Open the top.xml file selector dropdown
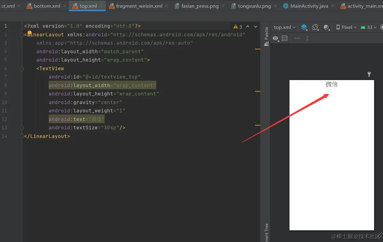383x242 pixels. click(285, 27)
